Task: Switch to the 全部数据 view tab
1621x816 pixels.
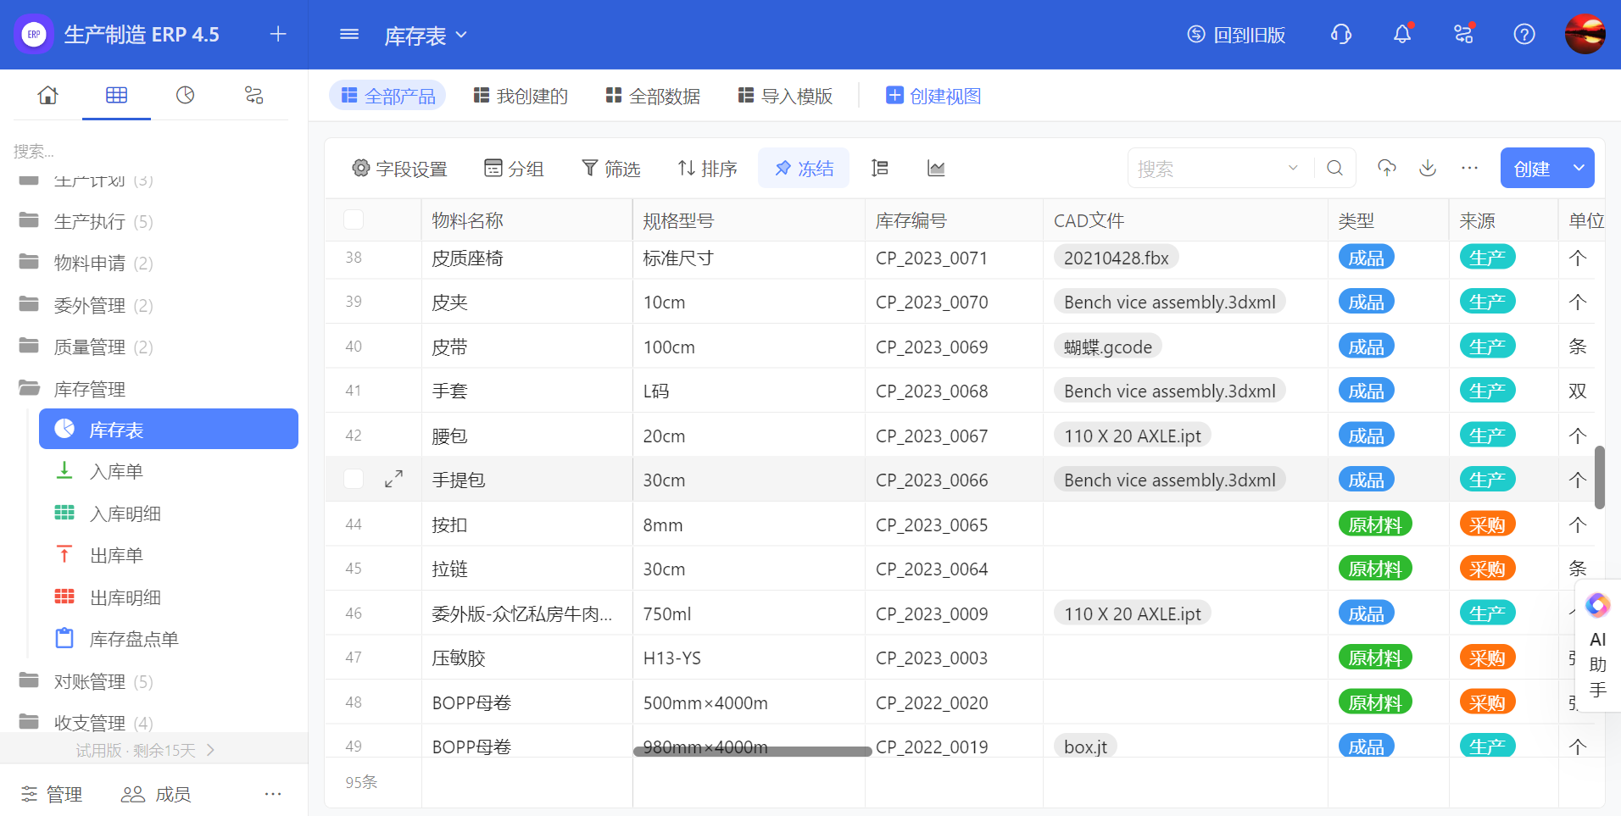Action: click(x=653, y=96)
